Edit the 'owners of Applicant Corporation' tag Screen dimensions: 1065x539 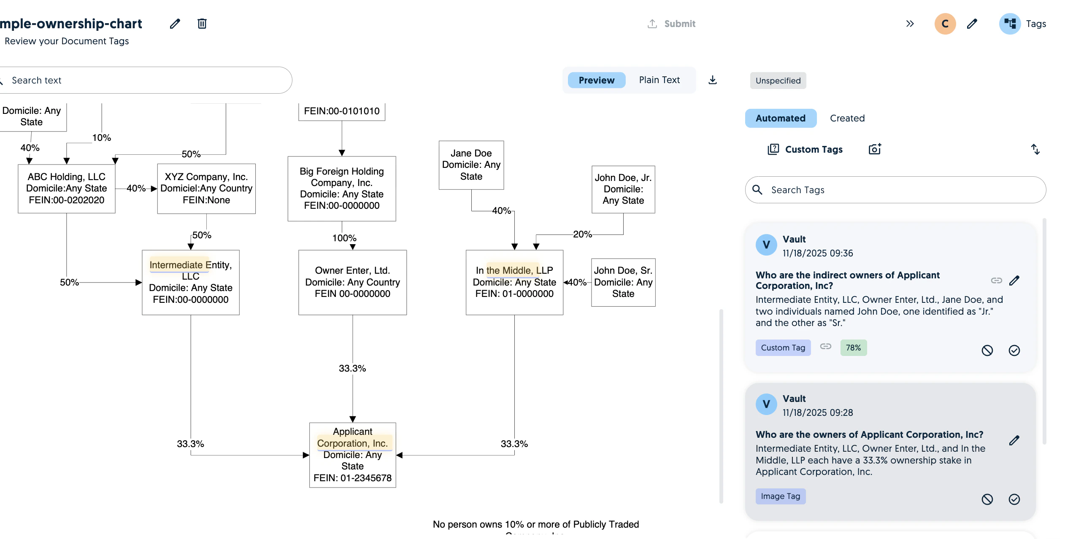(1014, 440)
